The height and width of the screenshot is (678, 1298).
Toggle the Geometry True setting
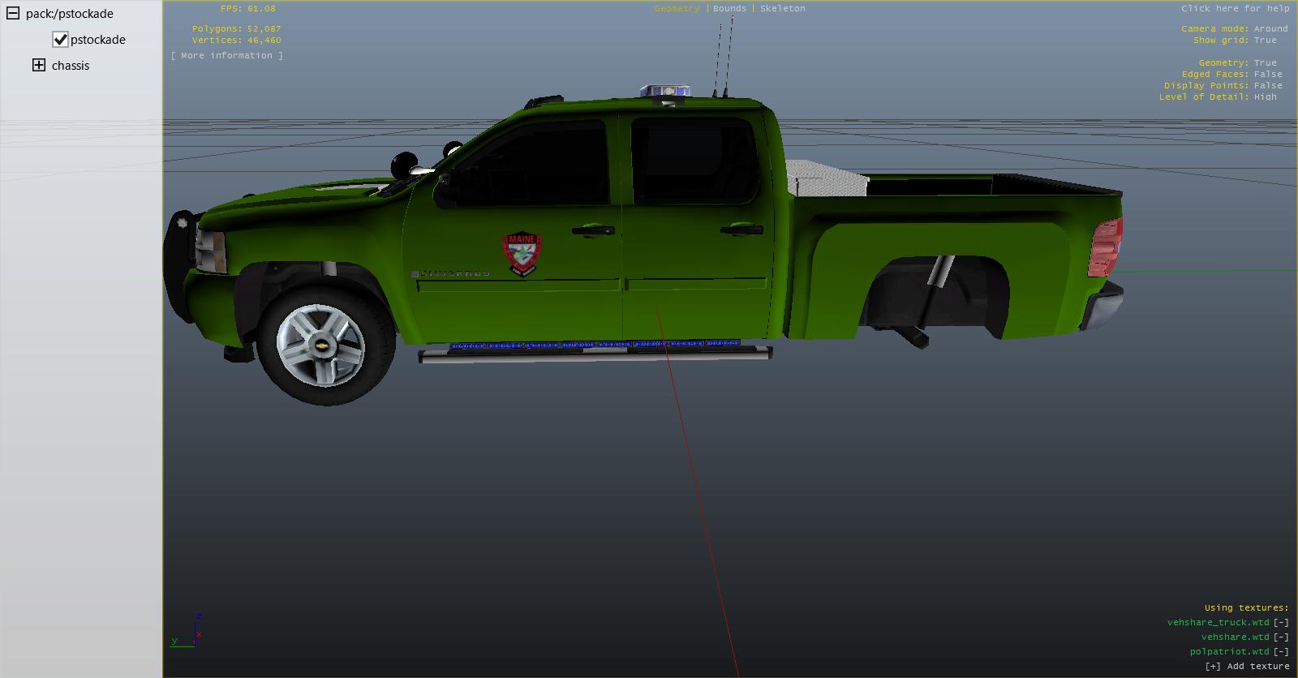click(1265, 62)
